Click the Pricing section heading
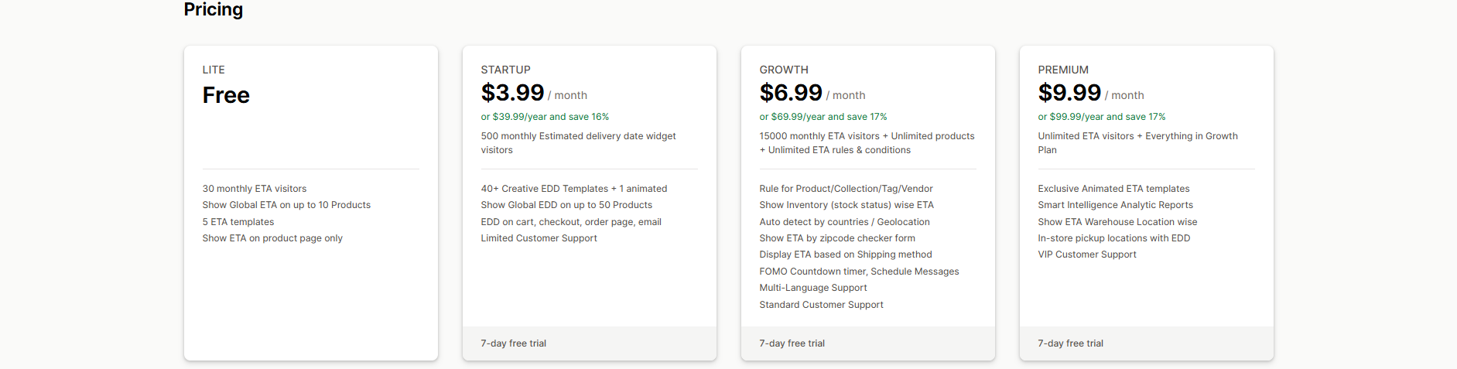 [x=213, y=9]
